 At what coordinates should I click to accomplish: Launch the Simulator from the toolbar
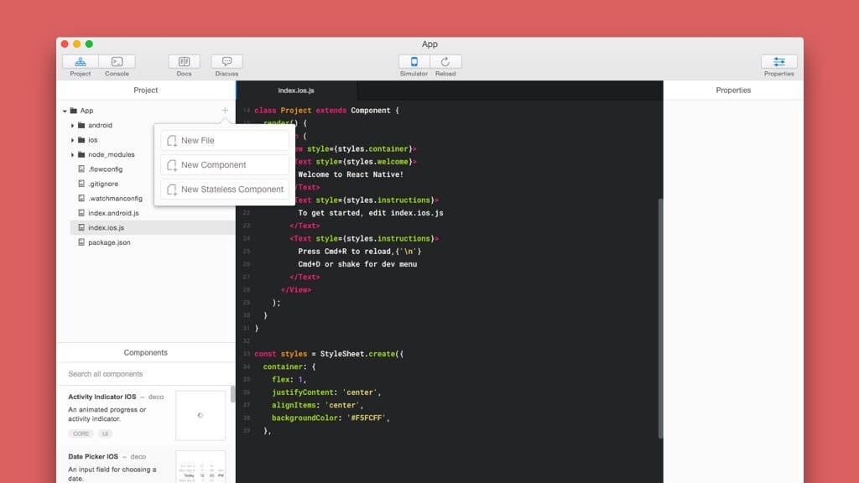pos(414,61)
